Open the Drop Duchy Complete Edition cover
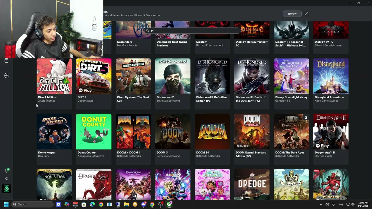 point(291,184)
